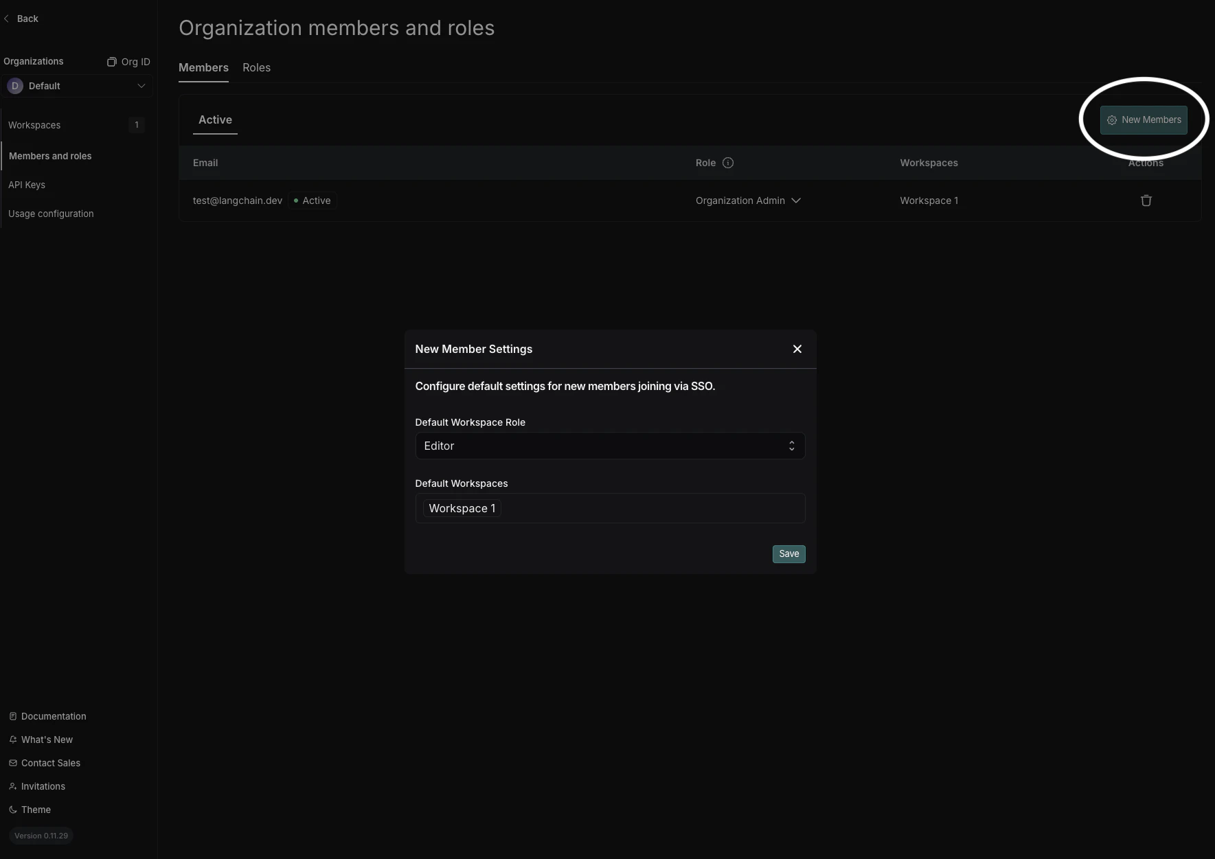Click the Contact Sales envelope icon
1215x859 pixels.
pos(12,763)
